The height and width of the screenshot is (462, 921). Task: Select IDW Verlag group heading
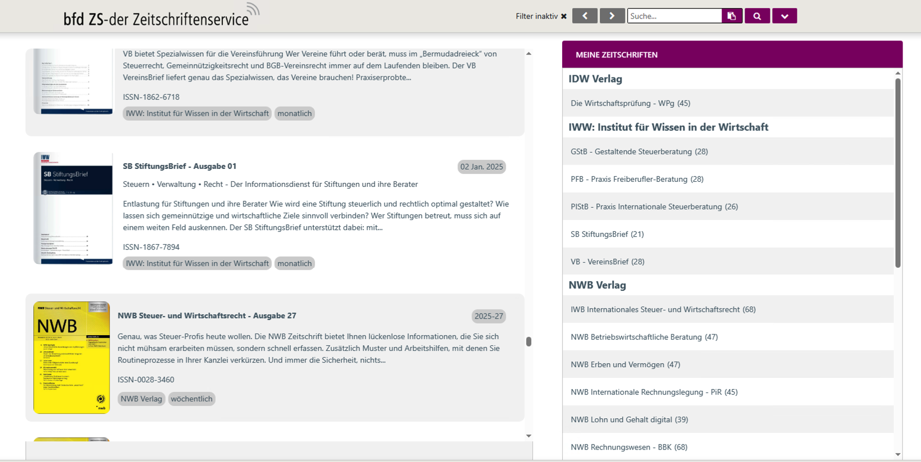point(595,79)
